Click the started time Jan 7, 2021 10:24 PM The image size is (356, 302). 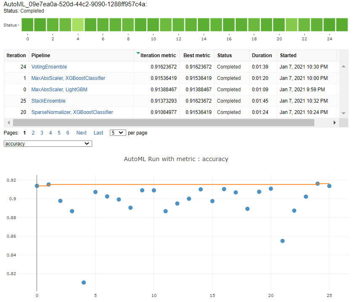click(303, 112)
